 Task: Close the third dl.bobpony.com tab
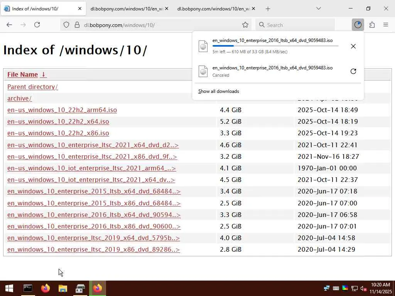(x=253, y=8)
